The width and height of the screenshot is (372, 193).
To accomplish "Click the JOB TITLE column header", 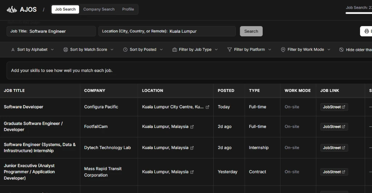I will 14,91.
